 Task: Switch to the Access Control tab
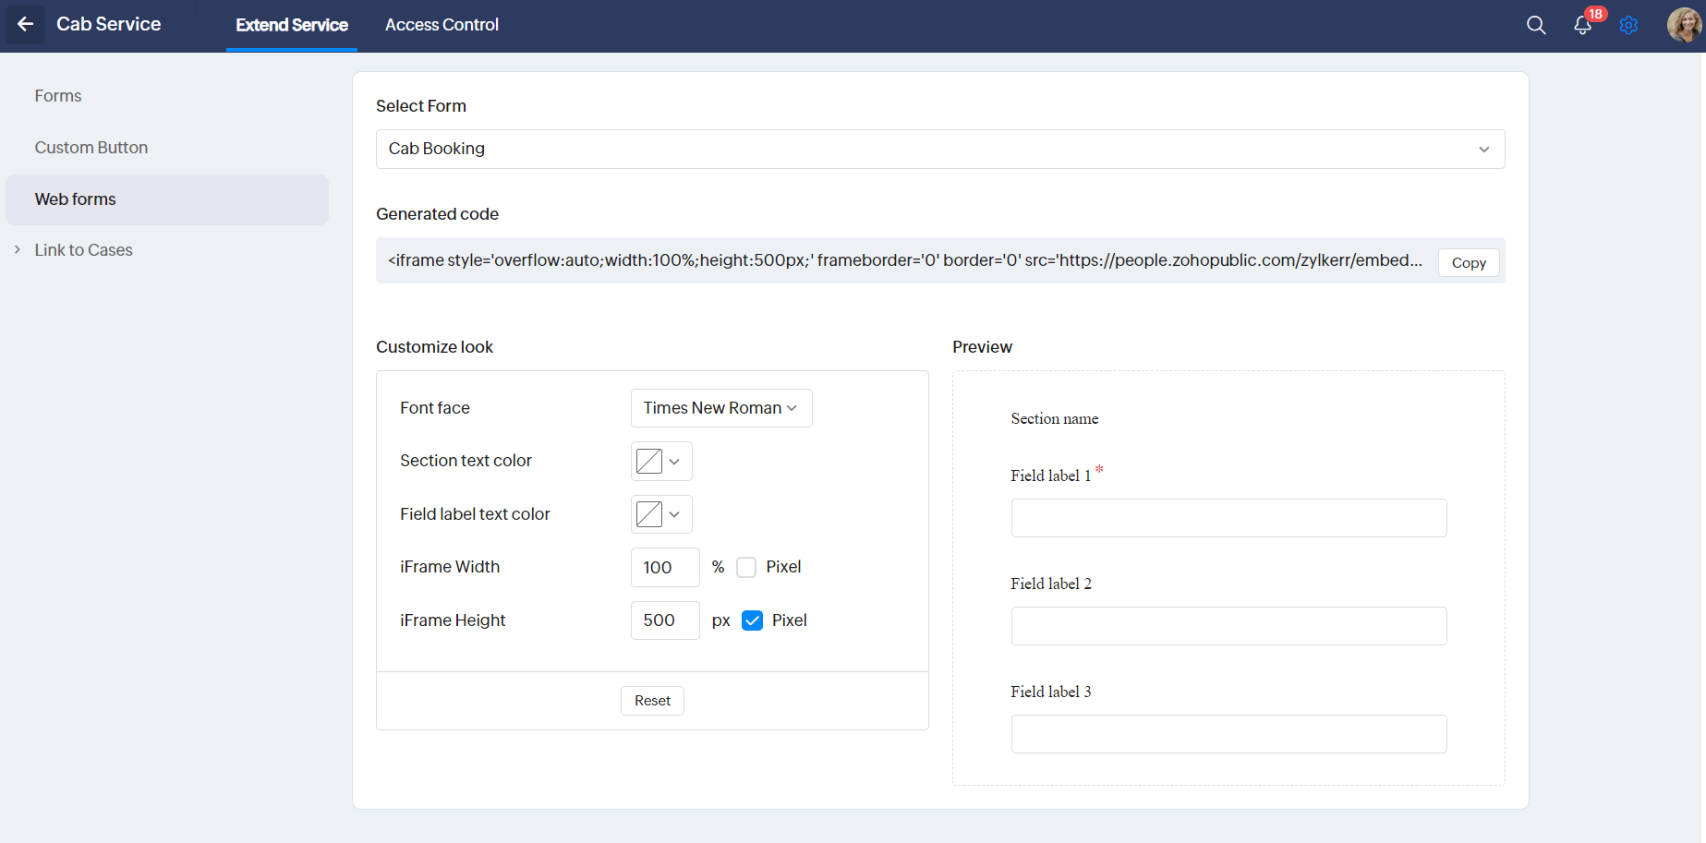442,25
